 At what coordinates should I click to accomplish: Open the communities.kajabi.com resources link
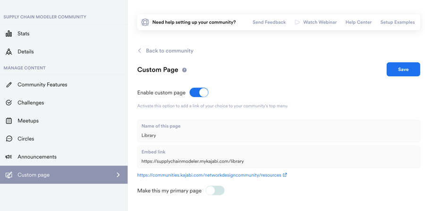point(209,175)
